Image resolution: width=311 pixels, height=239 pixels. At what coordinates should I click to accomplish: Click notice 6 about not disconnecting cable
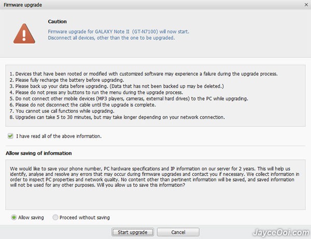82,104
